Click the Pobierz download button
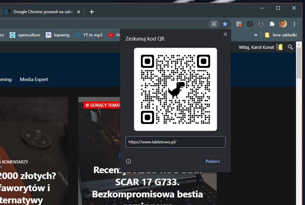This screenshot has height=205, width=305. pos(213,161)
